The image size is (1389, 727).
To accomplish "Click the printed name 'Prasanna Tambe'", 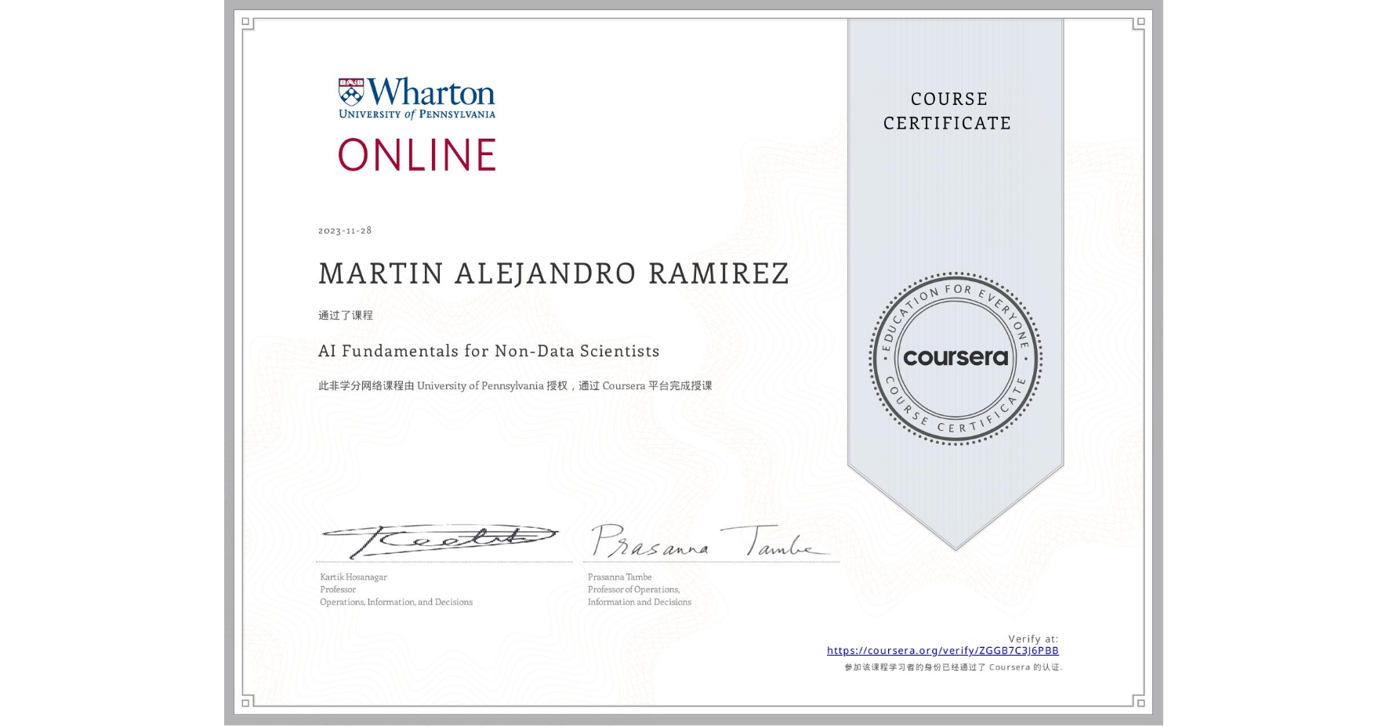I will coord(619,577).
